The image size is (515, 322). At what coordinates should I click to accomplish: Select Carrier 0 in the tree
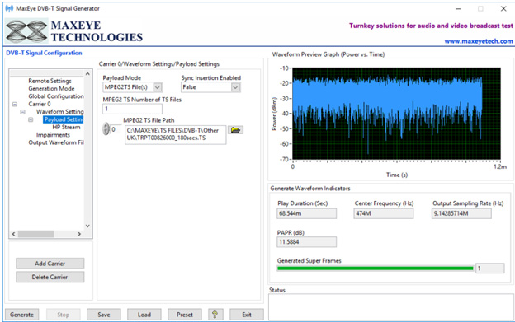click(x=40, y=104)
